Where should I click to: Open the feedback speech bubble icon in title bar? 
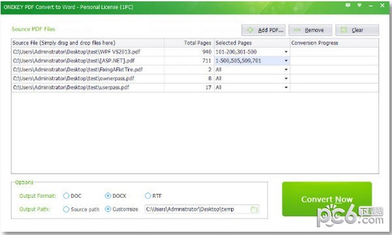pyautogui.click(x=348, y=5)
